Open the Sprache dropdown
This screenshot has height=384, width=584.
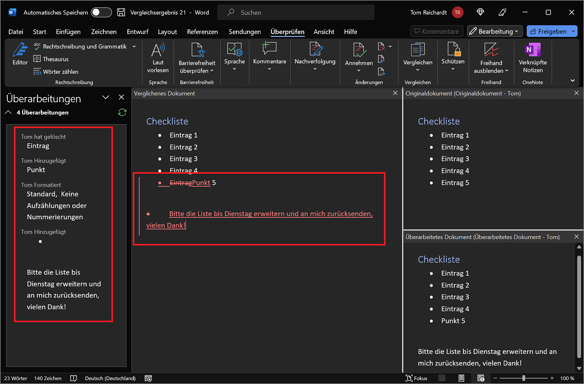[x=235, y=69]
